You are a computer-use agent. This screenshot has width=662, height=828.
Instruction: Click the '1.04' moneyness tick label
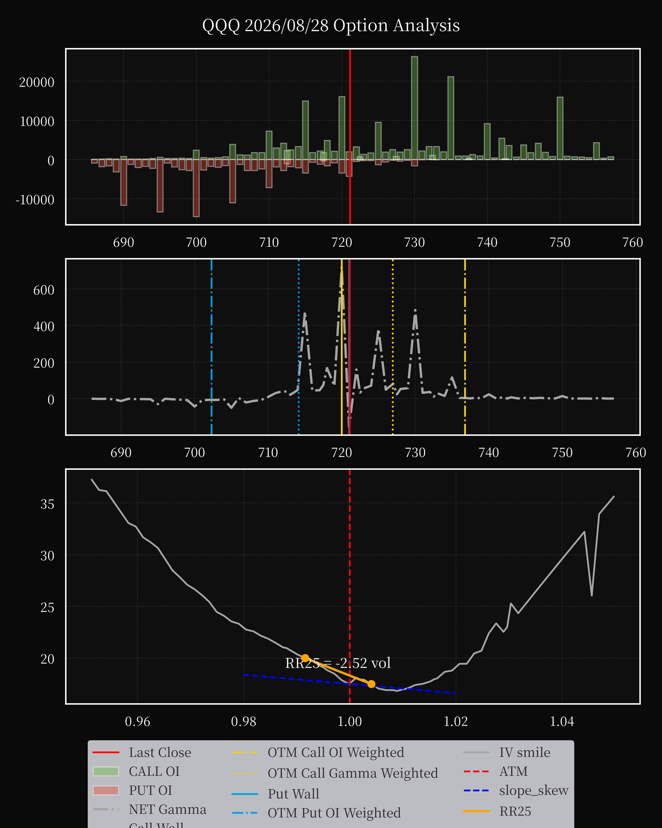(x=562, y=722)
